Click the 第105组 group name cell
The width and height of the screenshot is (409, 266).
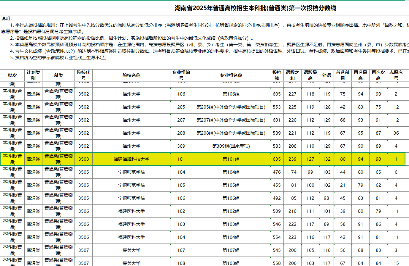(x=231, y=185)
